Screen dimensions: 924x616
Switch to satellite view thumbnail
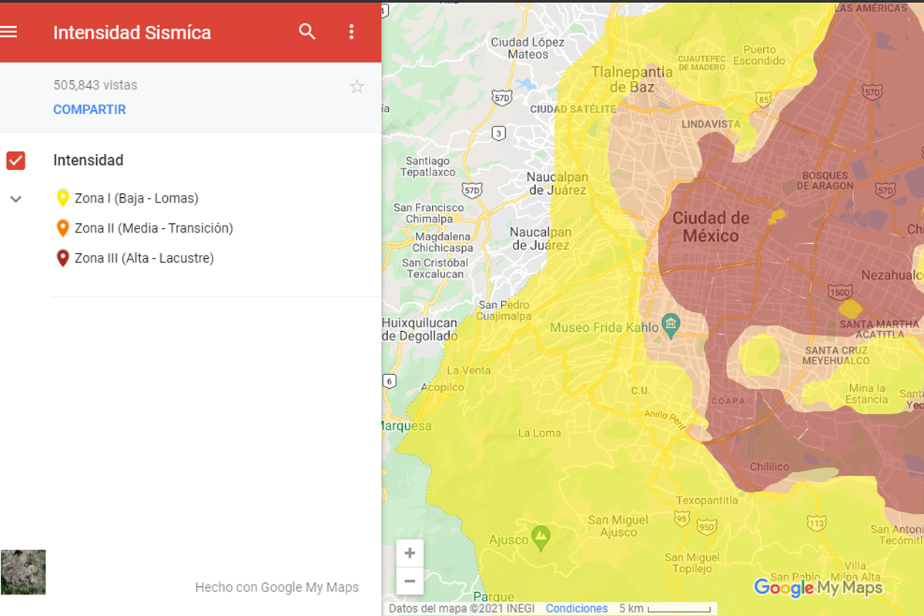click(23, 572)
